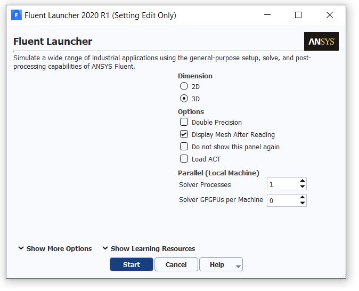359x291 pixels.
Task: Expand Show Learning Resources
Action: click(149, 248)
